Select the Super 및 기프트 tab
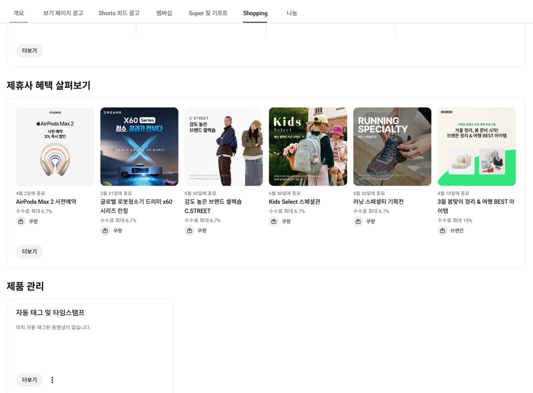533x393 pixels. pyautogui.click(x=208, y=13)
